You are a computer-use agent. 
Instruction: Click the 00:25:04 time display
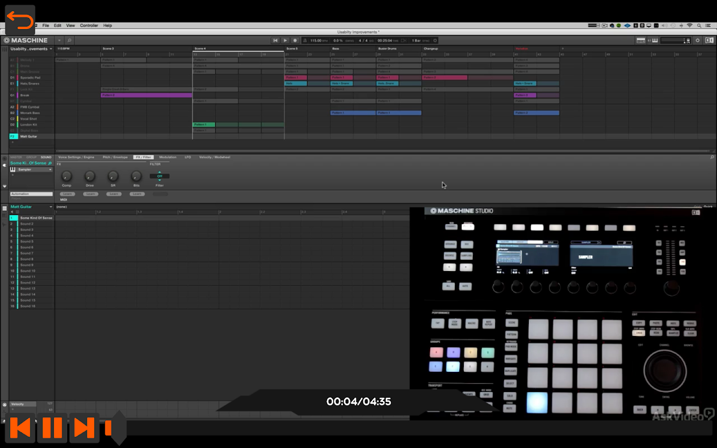tap(385, 40)
